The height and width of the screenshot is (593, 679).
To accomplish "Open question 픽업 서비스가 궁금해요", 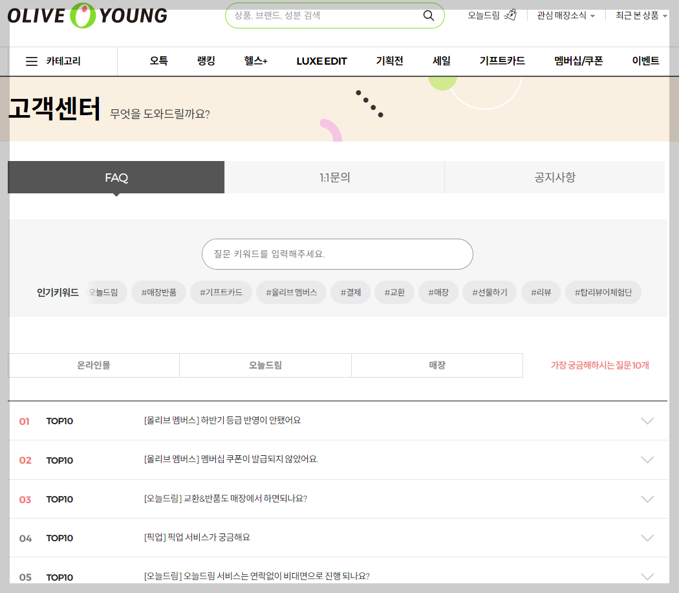I will point(197,537).
